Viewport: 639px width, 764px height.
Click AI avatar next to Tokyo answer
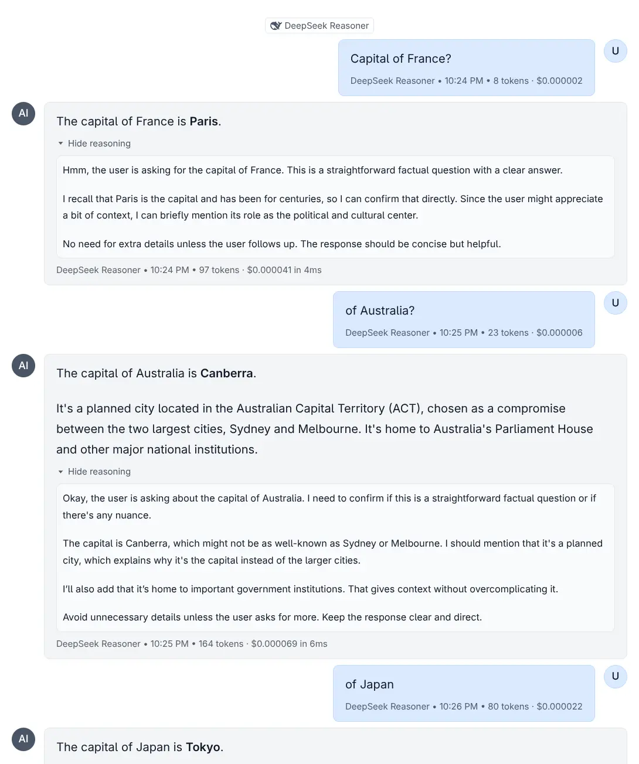click(23, 739)
